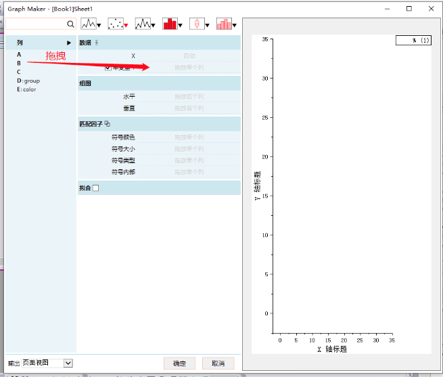Select column B in list
Viewport: 443px width, 377px height.
[x=19, y=63]
